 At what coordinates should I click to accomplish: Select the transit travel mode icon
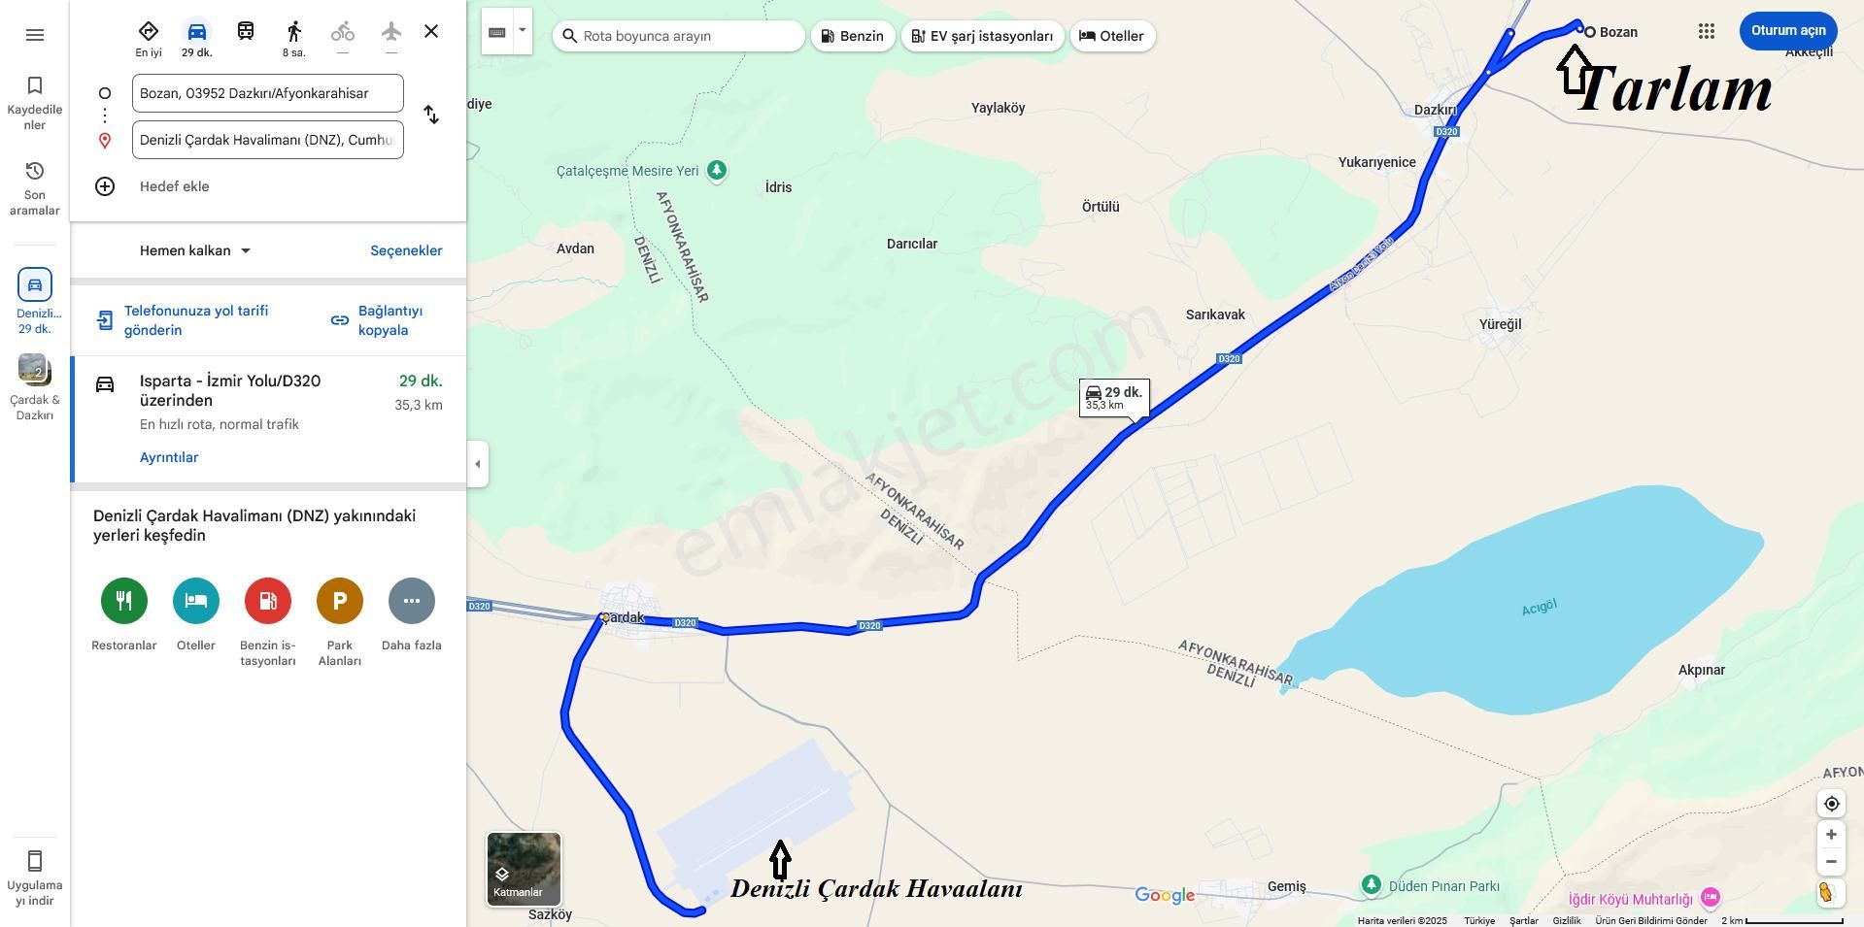(x=246, y=31)
